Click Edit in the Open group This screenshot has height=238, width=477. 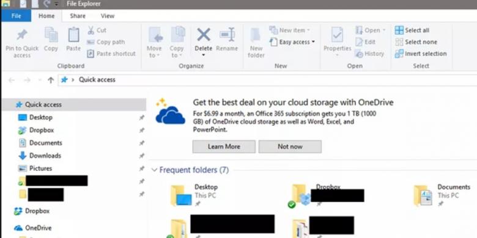pyautogui.click(x=365, y=42)
